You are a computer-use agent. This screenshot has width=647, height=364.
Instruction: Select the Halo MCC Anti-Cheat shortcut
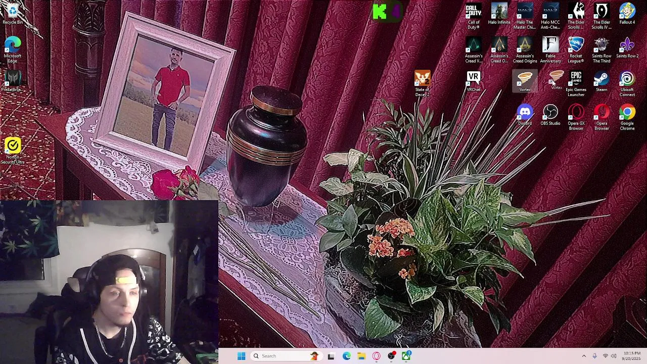click(550, 17)
